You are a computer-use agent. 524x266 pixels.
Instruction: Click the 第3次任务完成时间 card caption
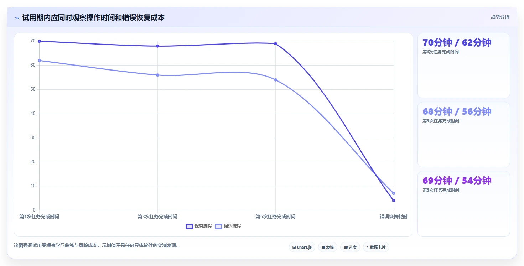click(441, 121)
